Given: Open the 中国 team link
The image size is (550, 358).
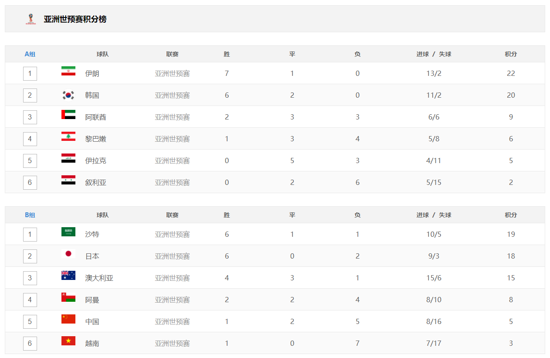Looking at the screenshot, I should click(x=92, y=321).
